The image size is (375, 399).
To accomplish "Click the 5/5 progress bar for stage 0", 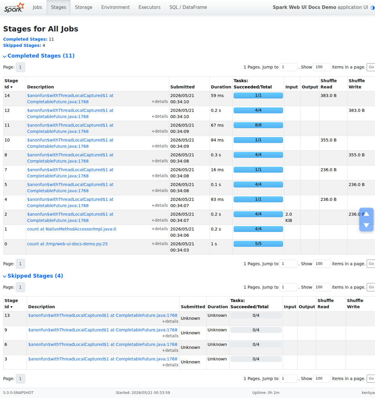I will (258, 244).
